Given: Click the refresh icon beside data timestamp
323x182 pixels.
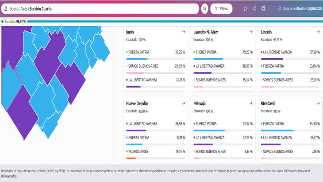Looking at the screenshot, I should click(280, 9).
